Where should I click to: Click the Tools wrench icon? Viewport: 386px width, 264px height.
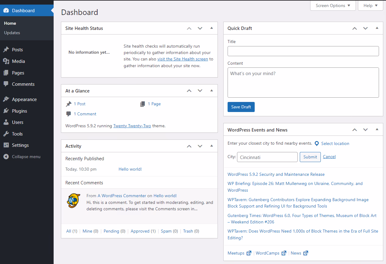(7, 134)
